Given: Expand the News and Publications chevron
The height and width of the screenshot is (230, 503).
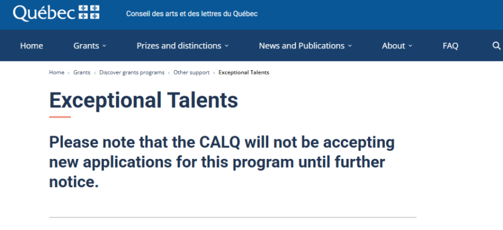Looking at the screenshot, I should click(350, 46).
